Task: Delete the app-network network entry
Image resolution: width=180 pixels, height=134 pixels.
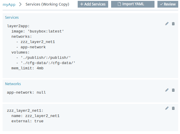Action: (x=173, y=90)
